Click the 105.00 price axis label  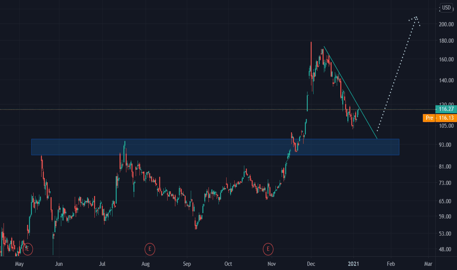click(x=446, y=126)
